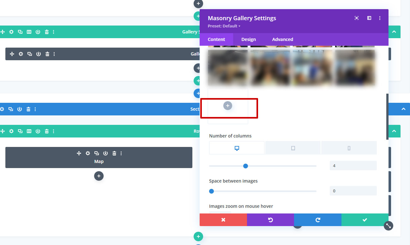Open more options on the Gallery row bar
The height and width of the screenshot is (245, 410).
53,32
